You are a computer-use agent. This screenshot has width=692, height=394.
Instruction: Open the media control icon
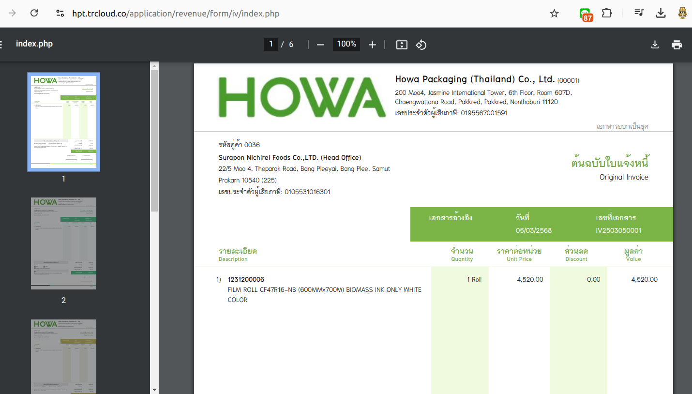point(639,13)
